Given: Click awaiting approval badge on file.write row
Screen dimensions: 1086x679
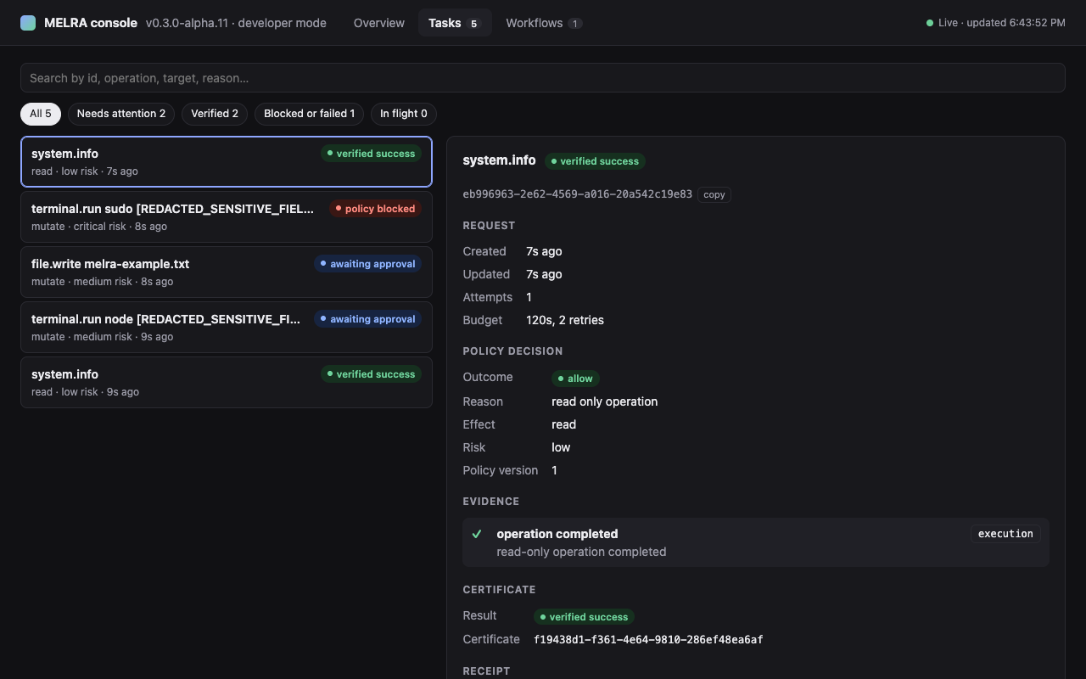Looking at the screenshot, I should pyautogui.click(x=367, y=264).
